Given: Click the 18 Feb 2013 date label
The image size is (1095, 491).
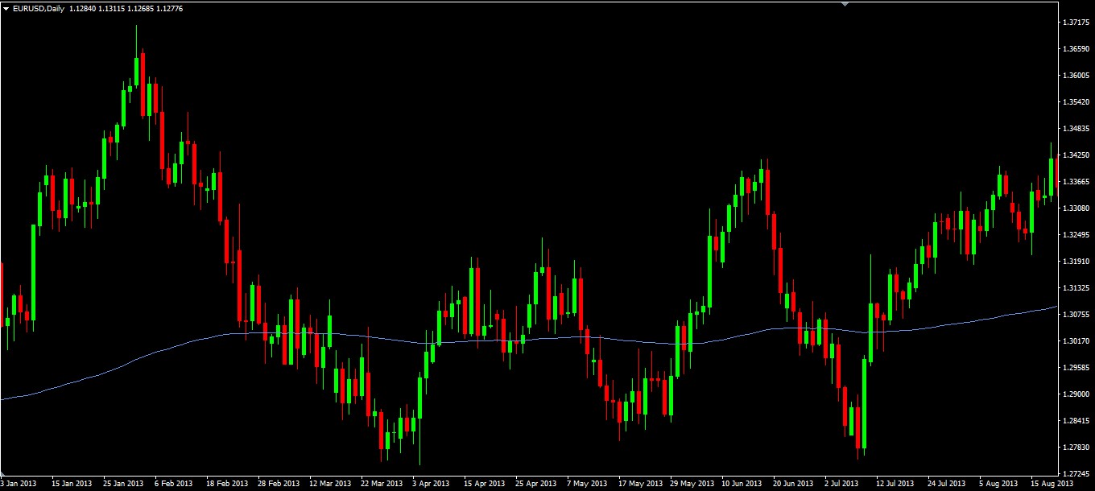Looking at the screenshot, I should (x=226, y=484).
